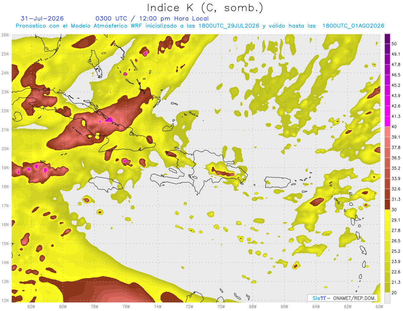Click the 82W longitude label
403x311 pixels.
click(x=31, y=306)
